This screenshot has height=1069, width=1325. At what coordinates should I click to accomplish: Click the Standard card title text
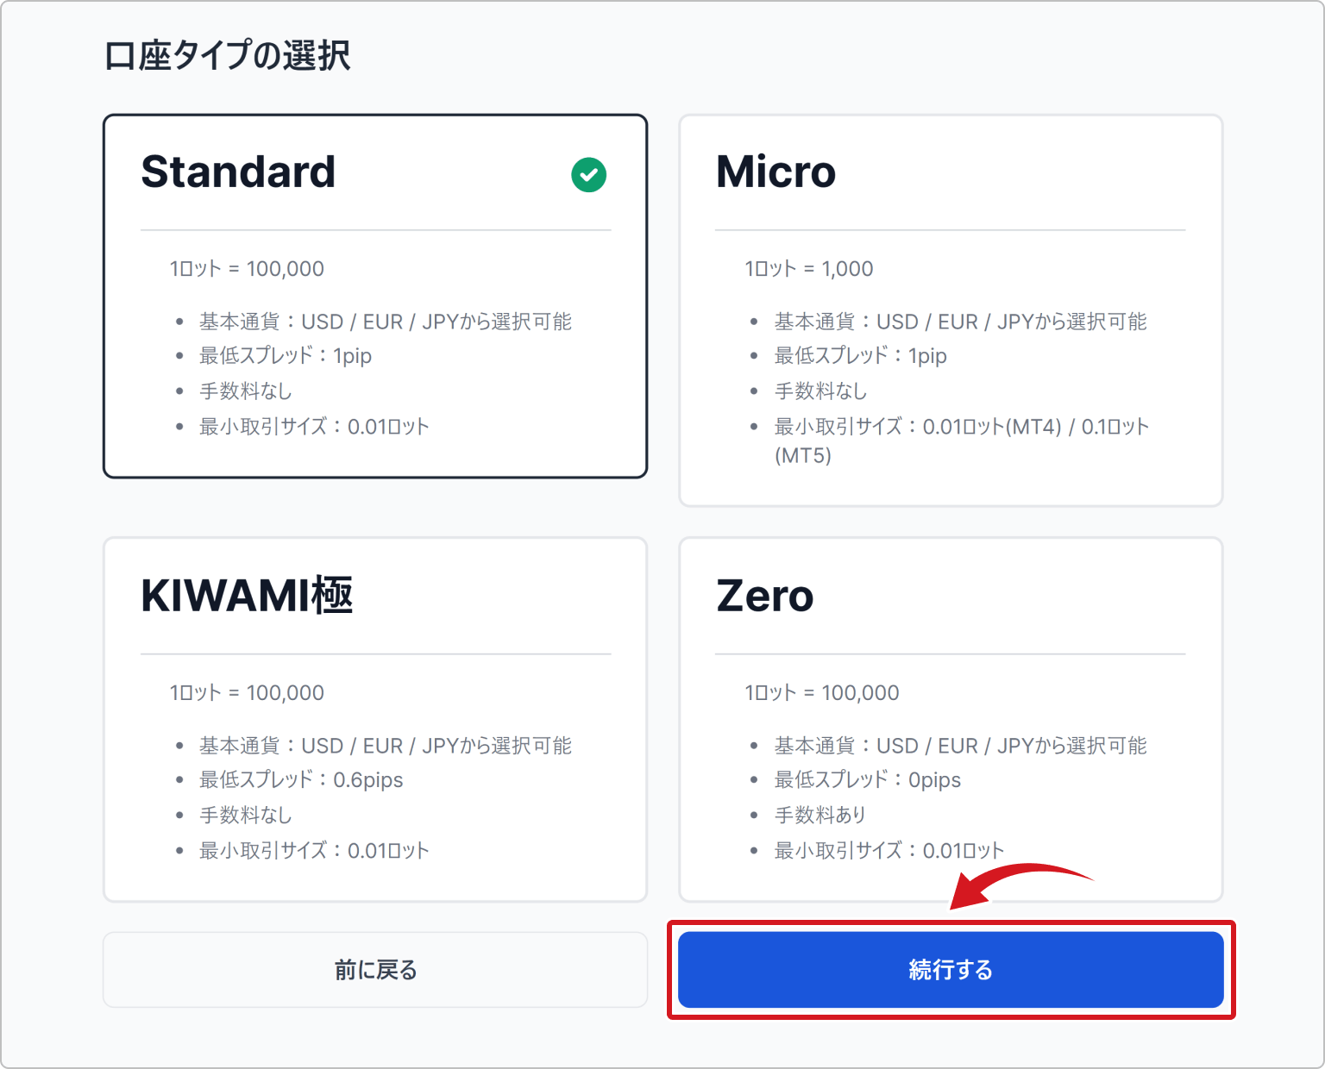pos(239,172)
